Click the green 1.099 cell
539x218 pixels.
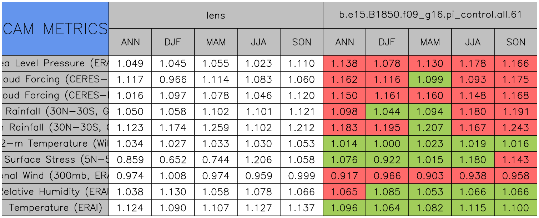(x=430, y=80)
